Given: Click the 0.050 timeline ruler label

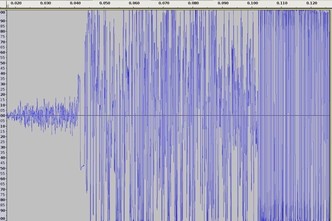Looking at the screenshot, I should (x=105, y=3).
